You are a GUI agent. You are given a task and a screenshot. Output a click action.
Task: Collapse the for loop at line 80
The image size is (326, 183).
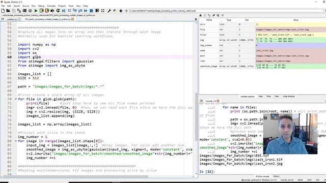(x=16, y=141)
